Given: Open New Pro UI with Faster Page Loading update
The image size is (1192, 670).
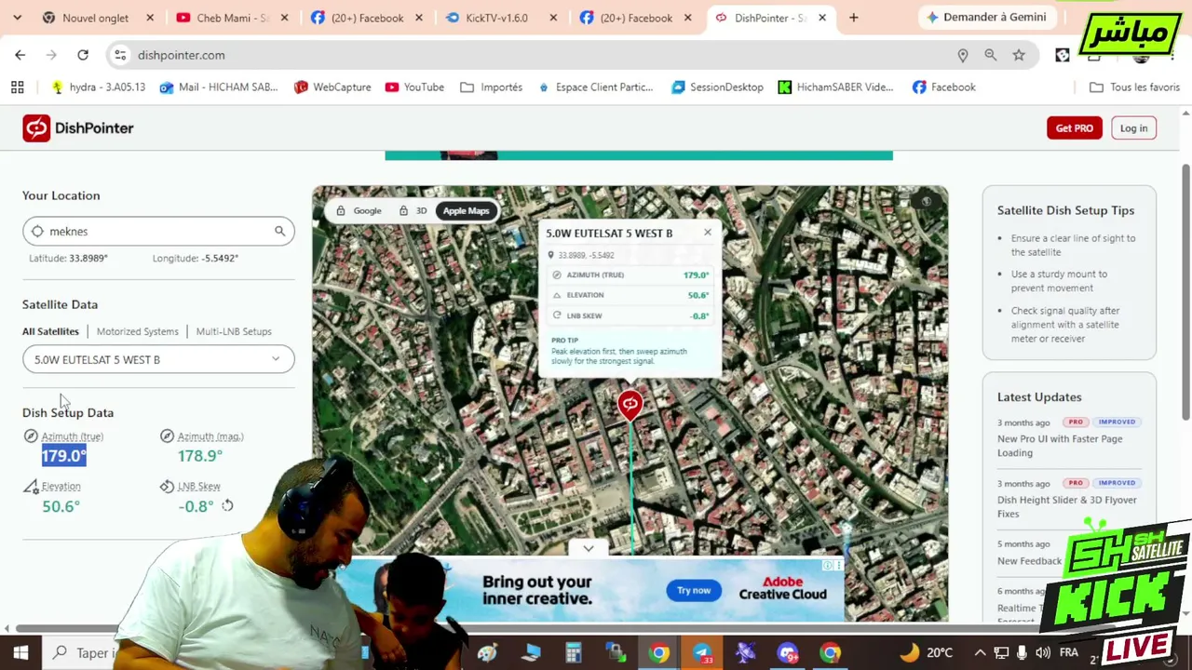Looking at the screenshot, I should click(x=1060, y=446).
